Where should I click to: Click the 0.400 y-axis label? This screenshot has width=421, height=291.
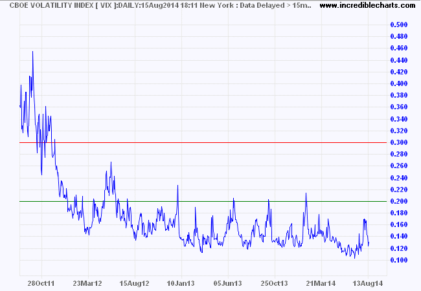click(x=399, y=83)
